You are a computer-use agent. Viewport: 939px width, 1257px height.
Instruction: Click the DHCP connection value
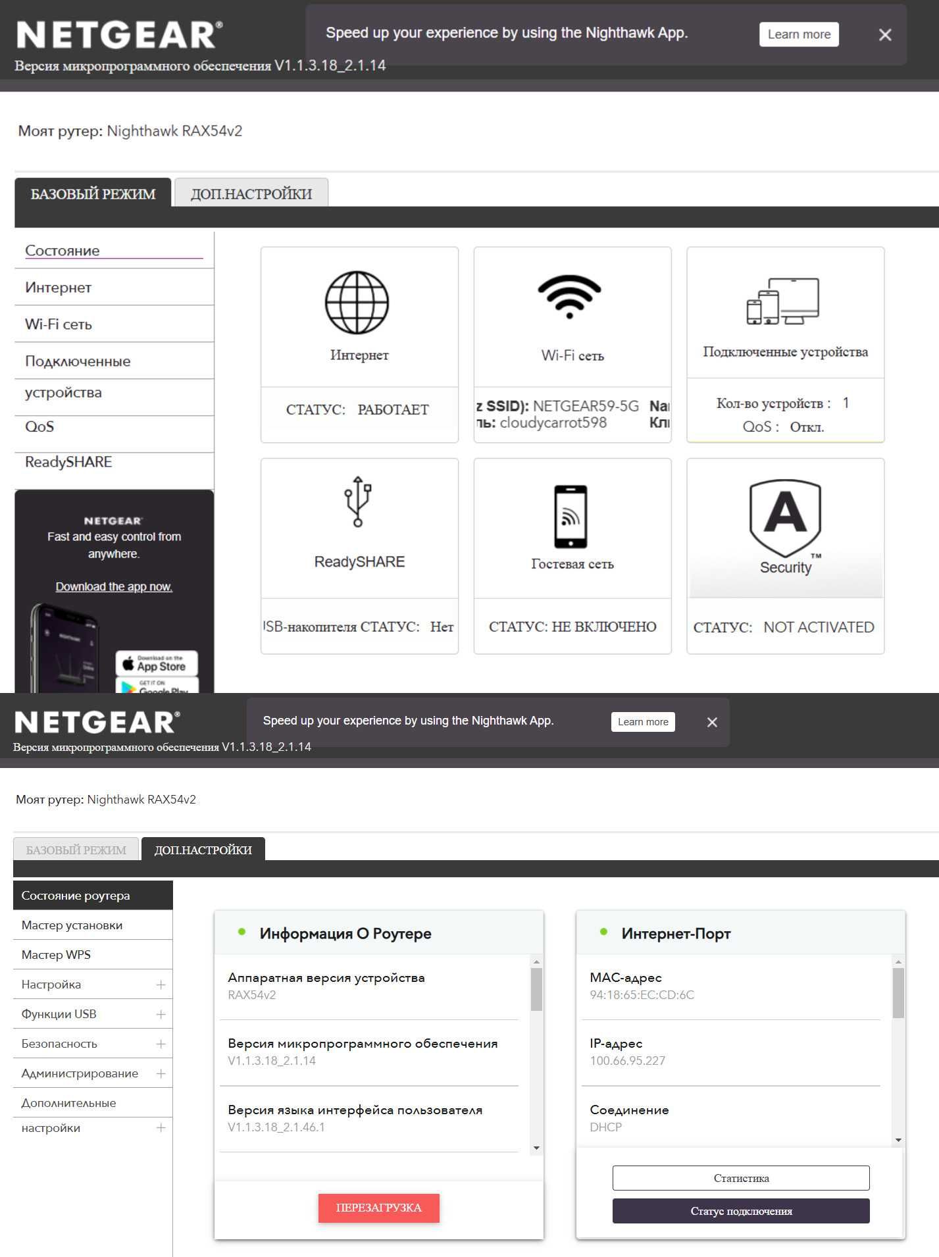[x=605, y=1127]
